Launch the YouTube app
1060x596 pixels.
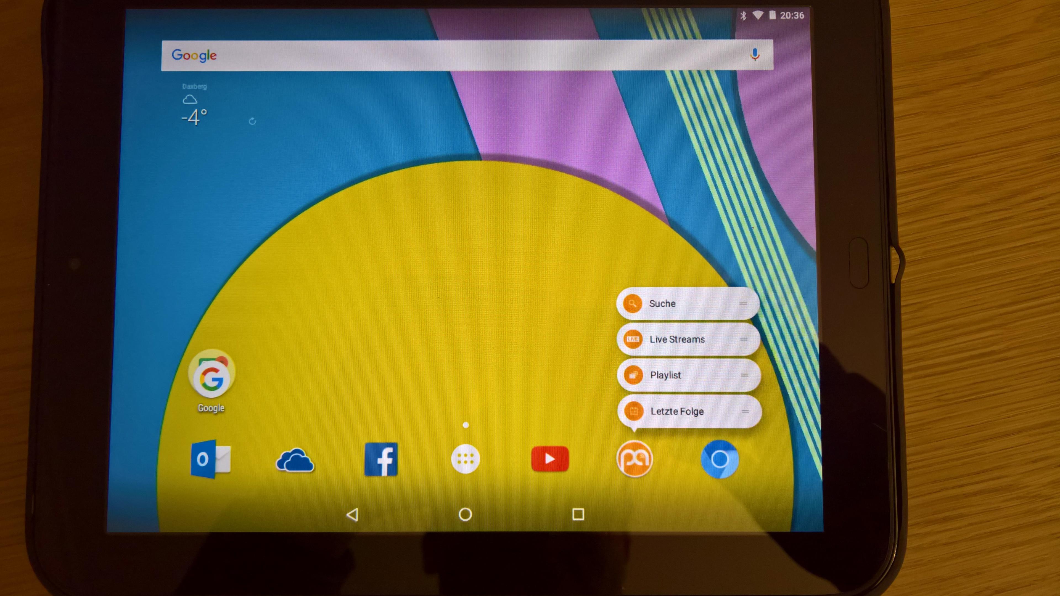point(550,459)
